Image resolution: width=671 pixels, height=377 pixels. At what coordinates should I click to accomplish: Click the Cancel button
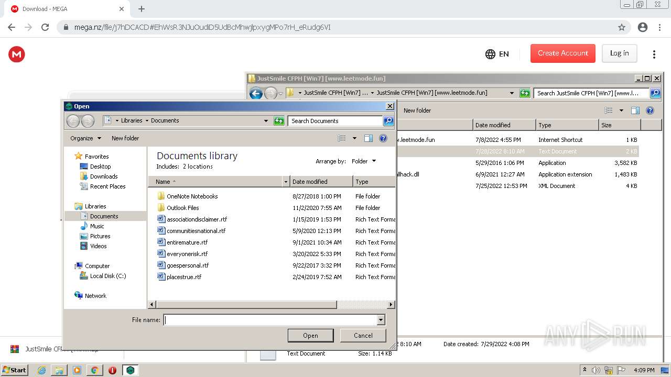click(x=363, y=336)
